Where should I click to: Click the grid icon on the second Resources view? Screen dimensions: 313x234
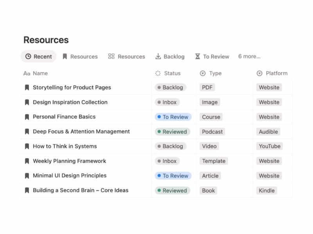click(111, 56)
